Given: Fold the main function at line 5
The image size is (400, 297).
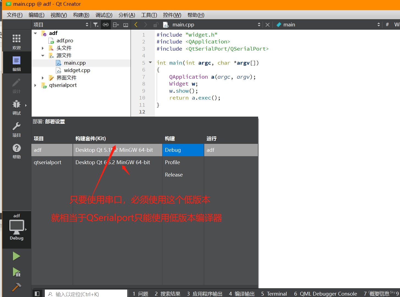Looking at the screenshot, I should (150, 62).
